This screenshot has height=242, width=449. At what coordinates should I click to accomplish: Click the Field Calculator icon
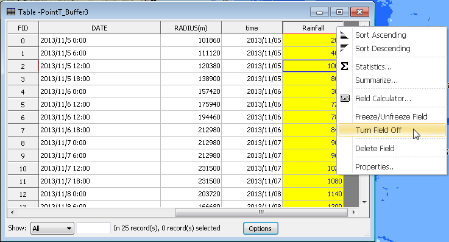coord(345,98)
